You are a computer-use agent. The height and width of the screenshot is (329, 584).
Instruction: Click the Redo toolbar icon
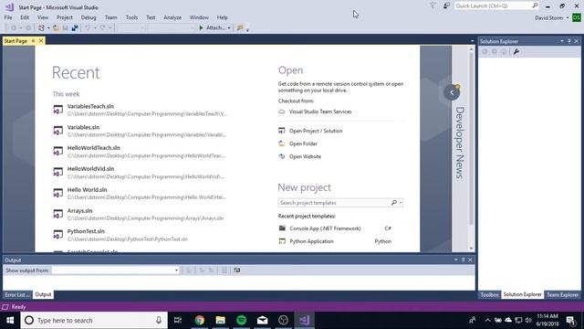[x=102, y=27]
